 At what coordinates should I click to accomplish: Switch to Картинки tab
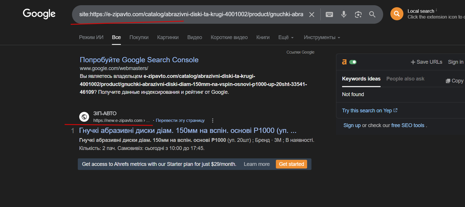(168, 37)
